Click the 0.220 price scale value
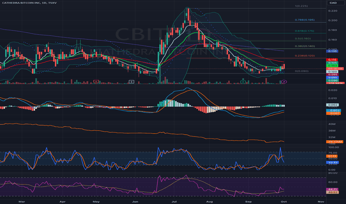 [333, 11]
